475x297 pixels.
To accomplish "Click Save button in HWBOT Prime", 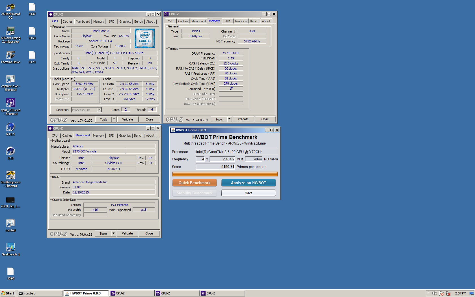I will click(249, 193).
